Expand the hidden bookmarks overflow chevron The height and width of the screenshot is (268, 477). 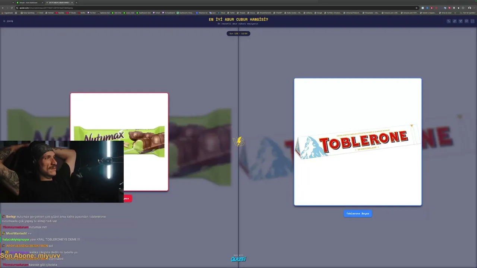pos(455,13)
